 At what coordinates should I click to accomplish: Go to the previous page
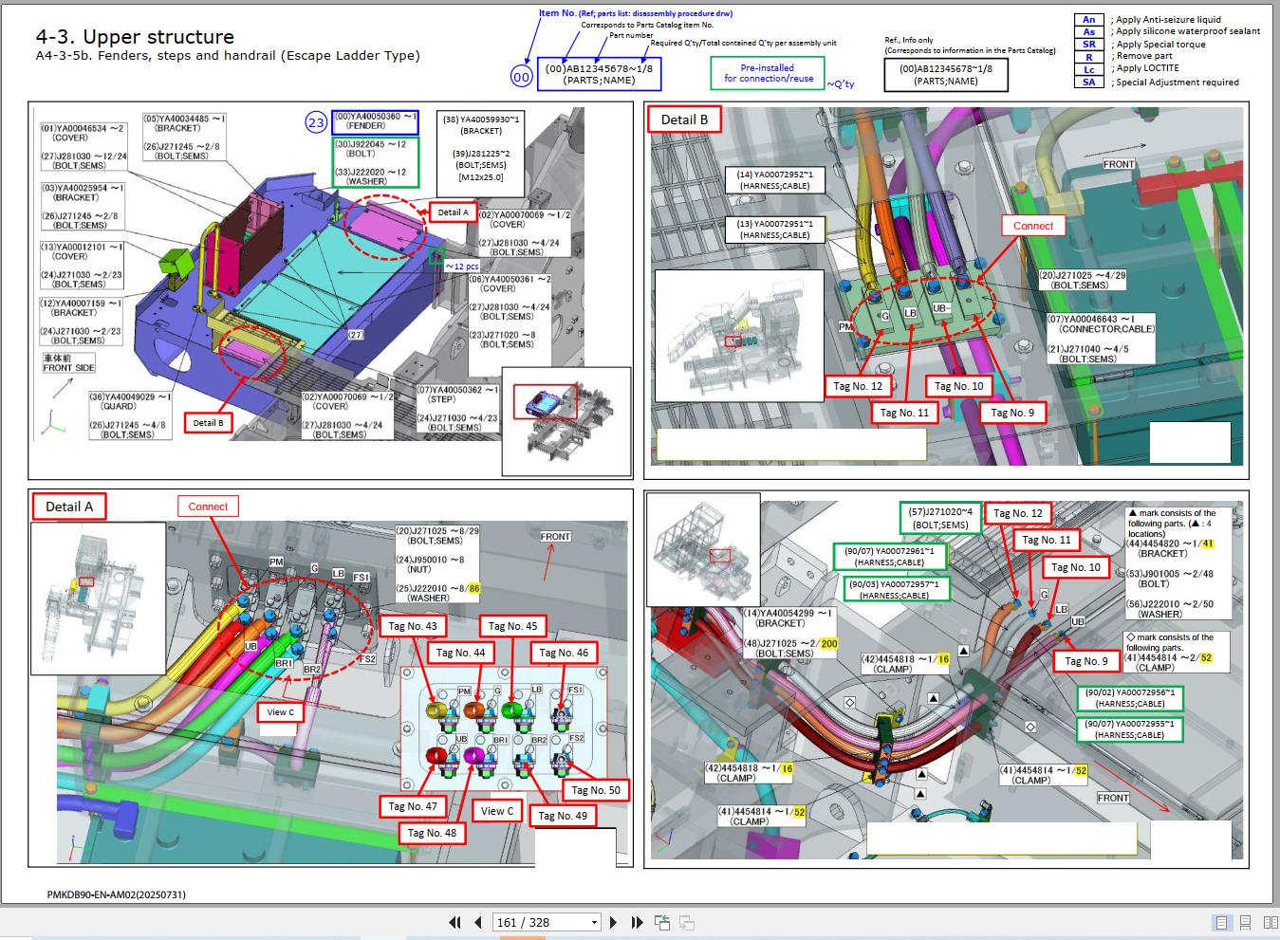click(477, 922)
